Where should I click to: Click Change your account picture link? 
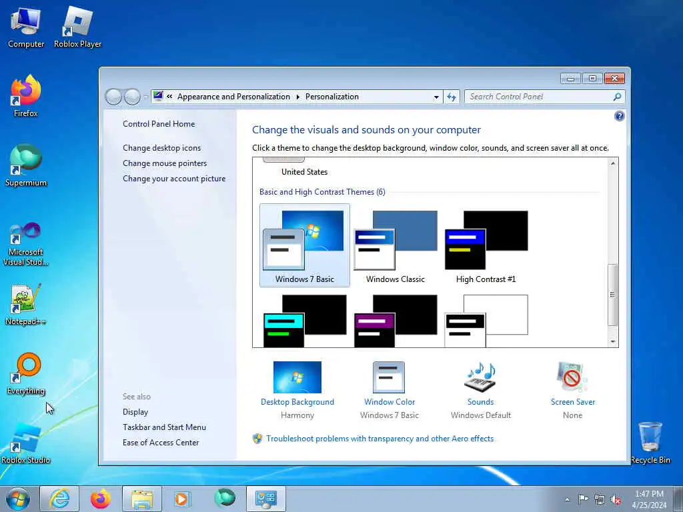click(x=174, y=179)
